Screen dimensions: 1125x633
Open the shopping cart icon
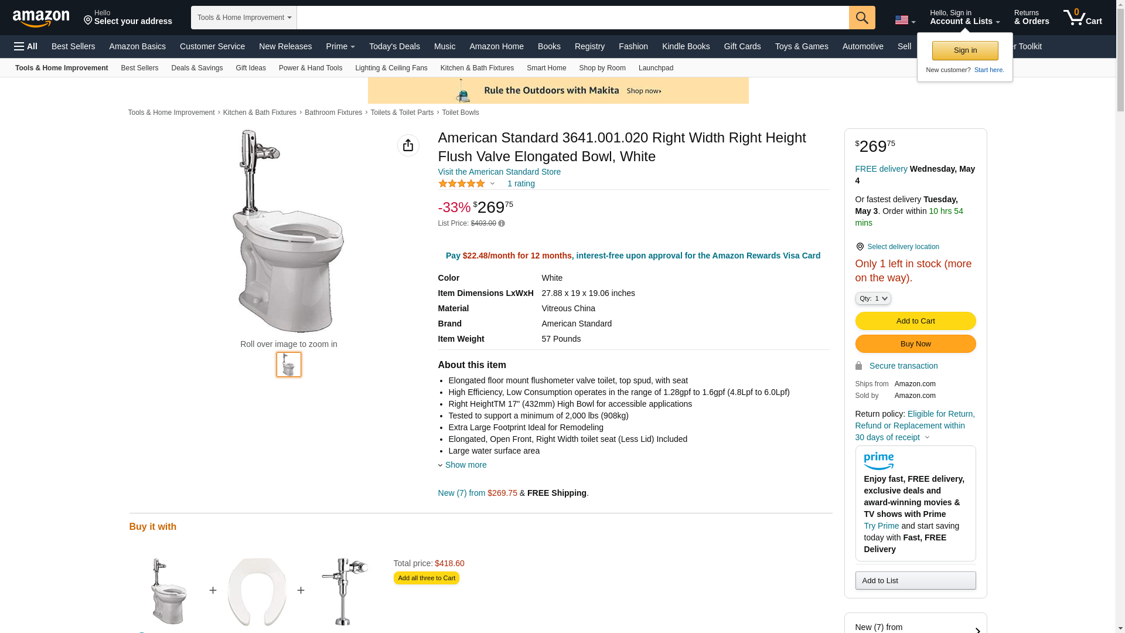tap(1082, 18)
